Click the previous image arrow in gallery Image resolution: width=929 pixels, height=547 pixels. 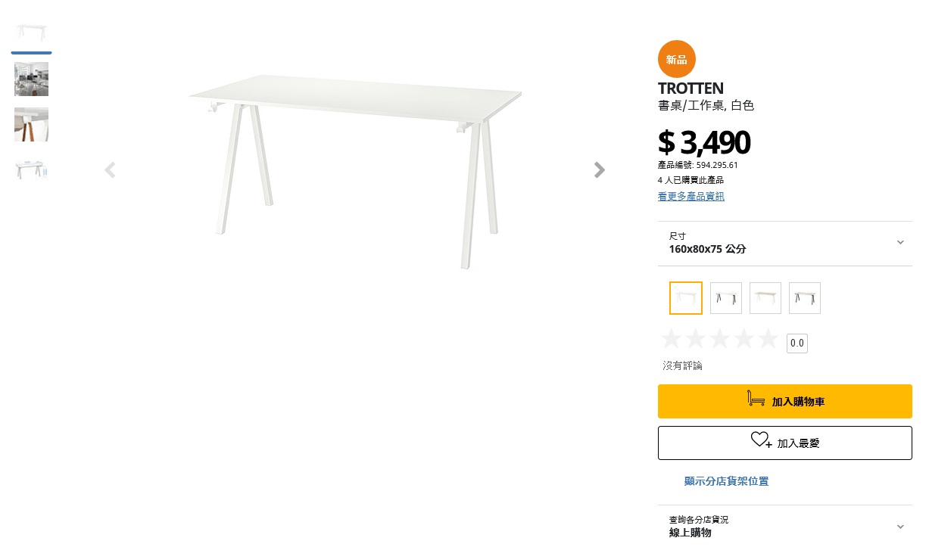point(110,170)
